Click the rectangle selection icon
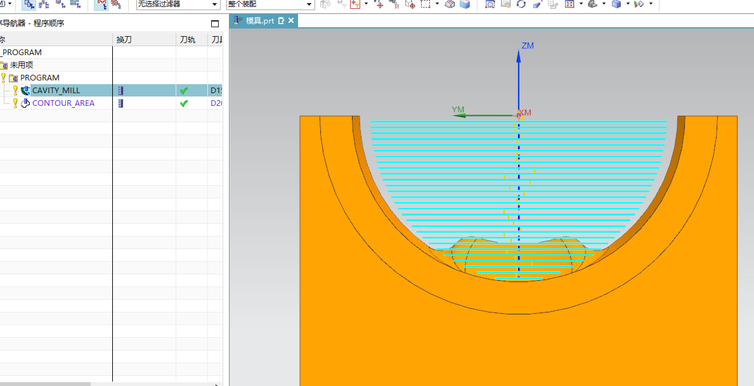 [x=425, y=4]
